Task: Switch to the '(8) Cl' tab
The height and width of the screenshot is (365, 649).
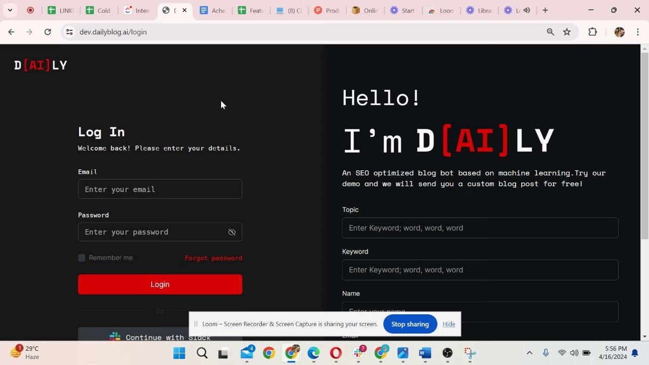Action: tap(289, 10)
